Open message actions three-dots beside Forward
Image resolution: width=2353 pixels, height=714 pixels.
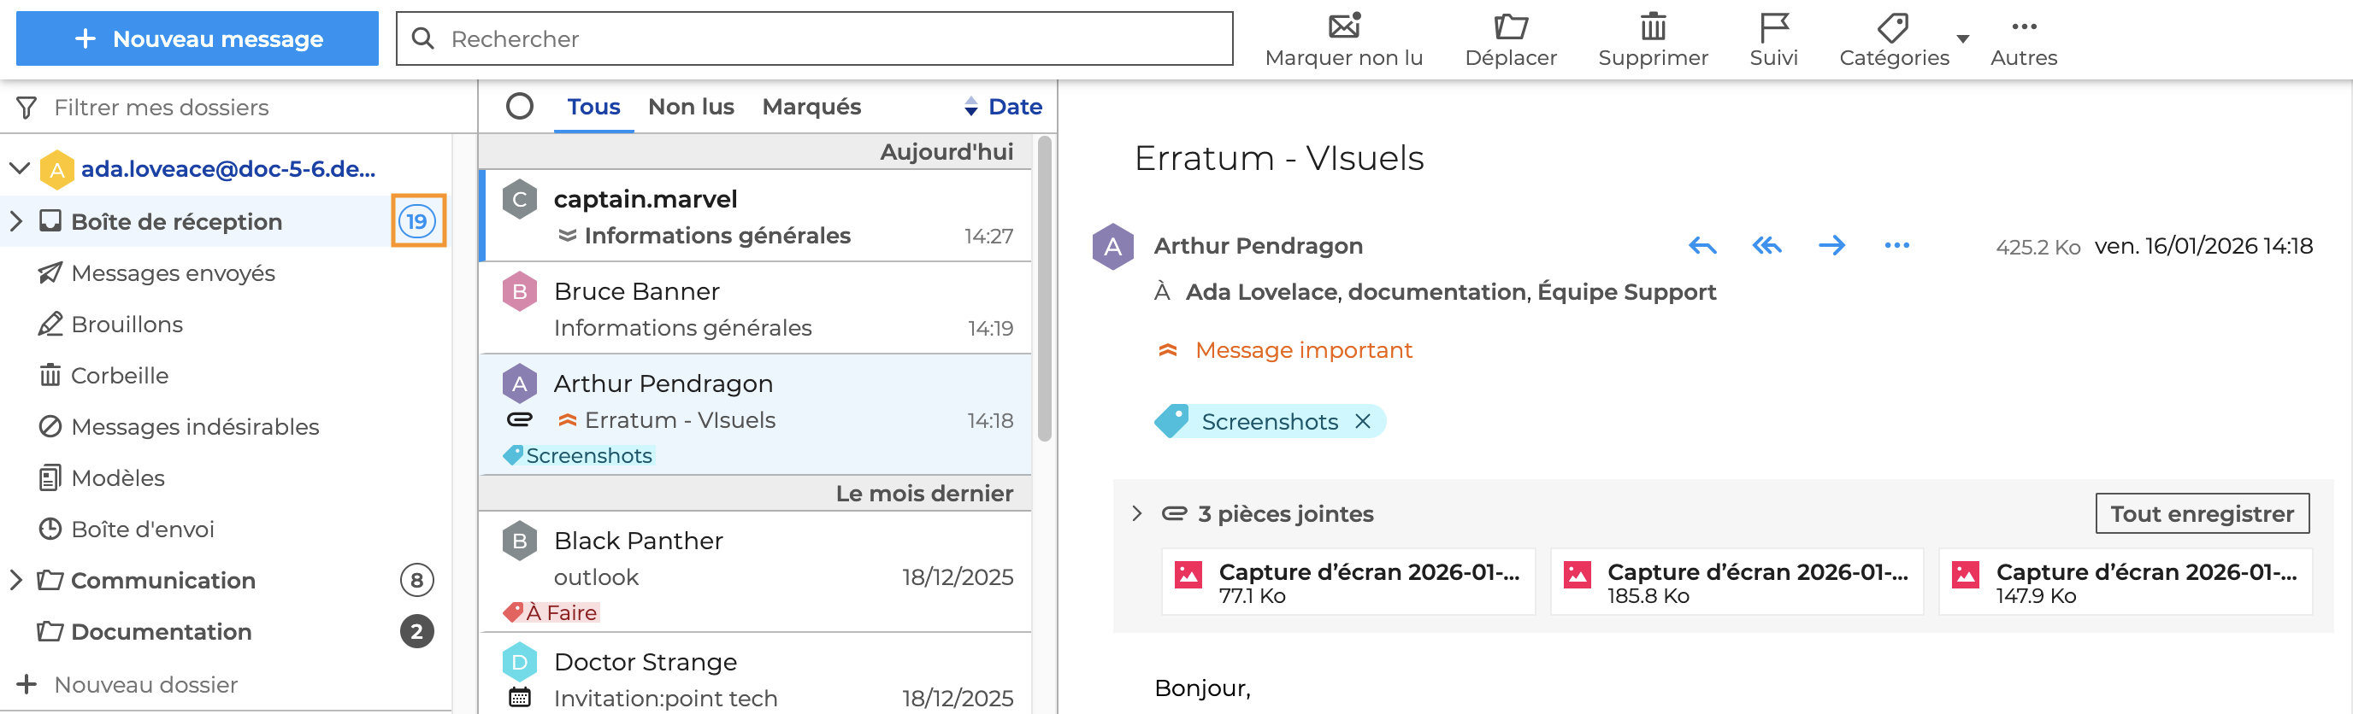point(1896,245)
